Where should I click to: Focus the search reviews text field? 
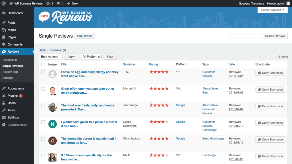(x=245, y=36)
